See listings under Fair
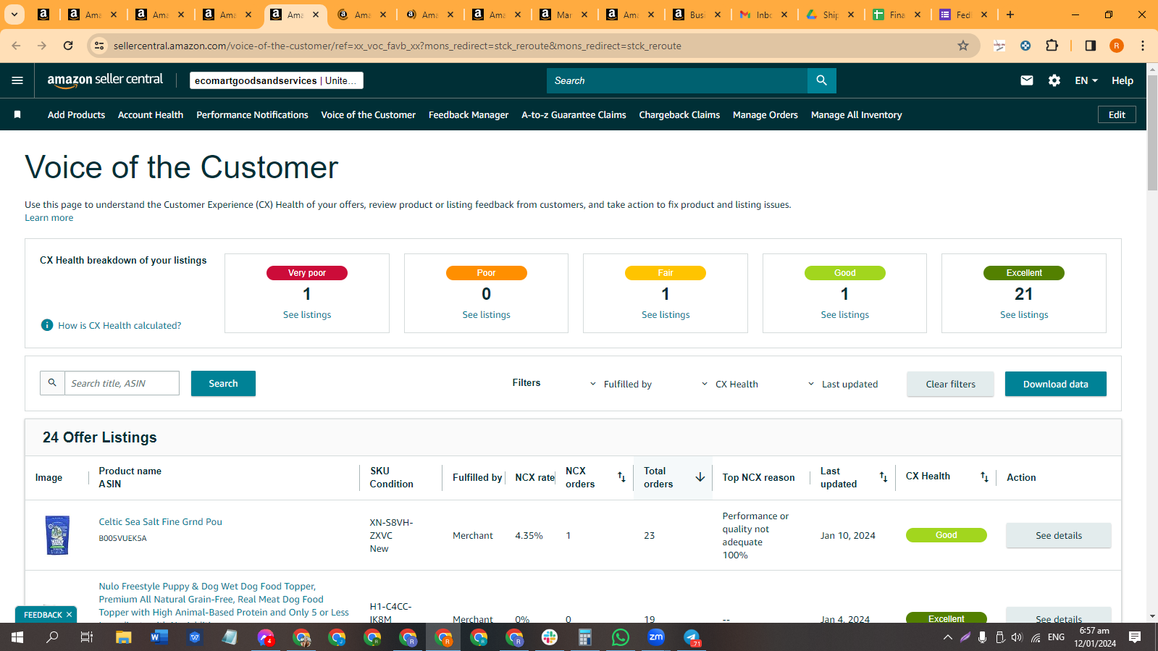The width and height of the screenshot is (1158, 651). point(666,314)
